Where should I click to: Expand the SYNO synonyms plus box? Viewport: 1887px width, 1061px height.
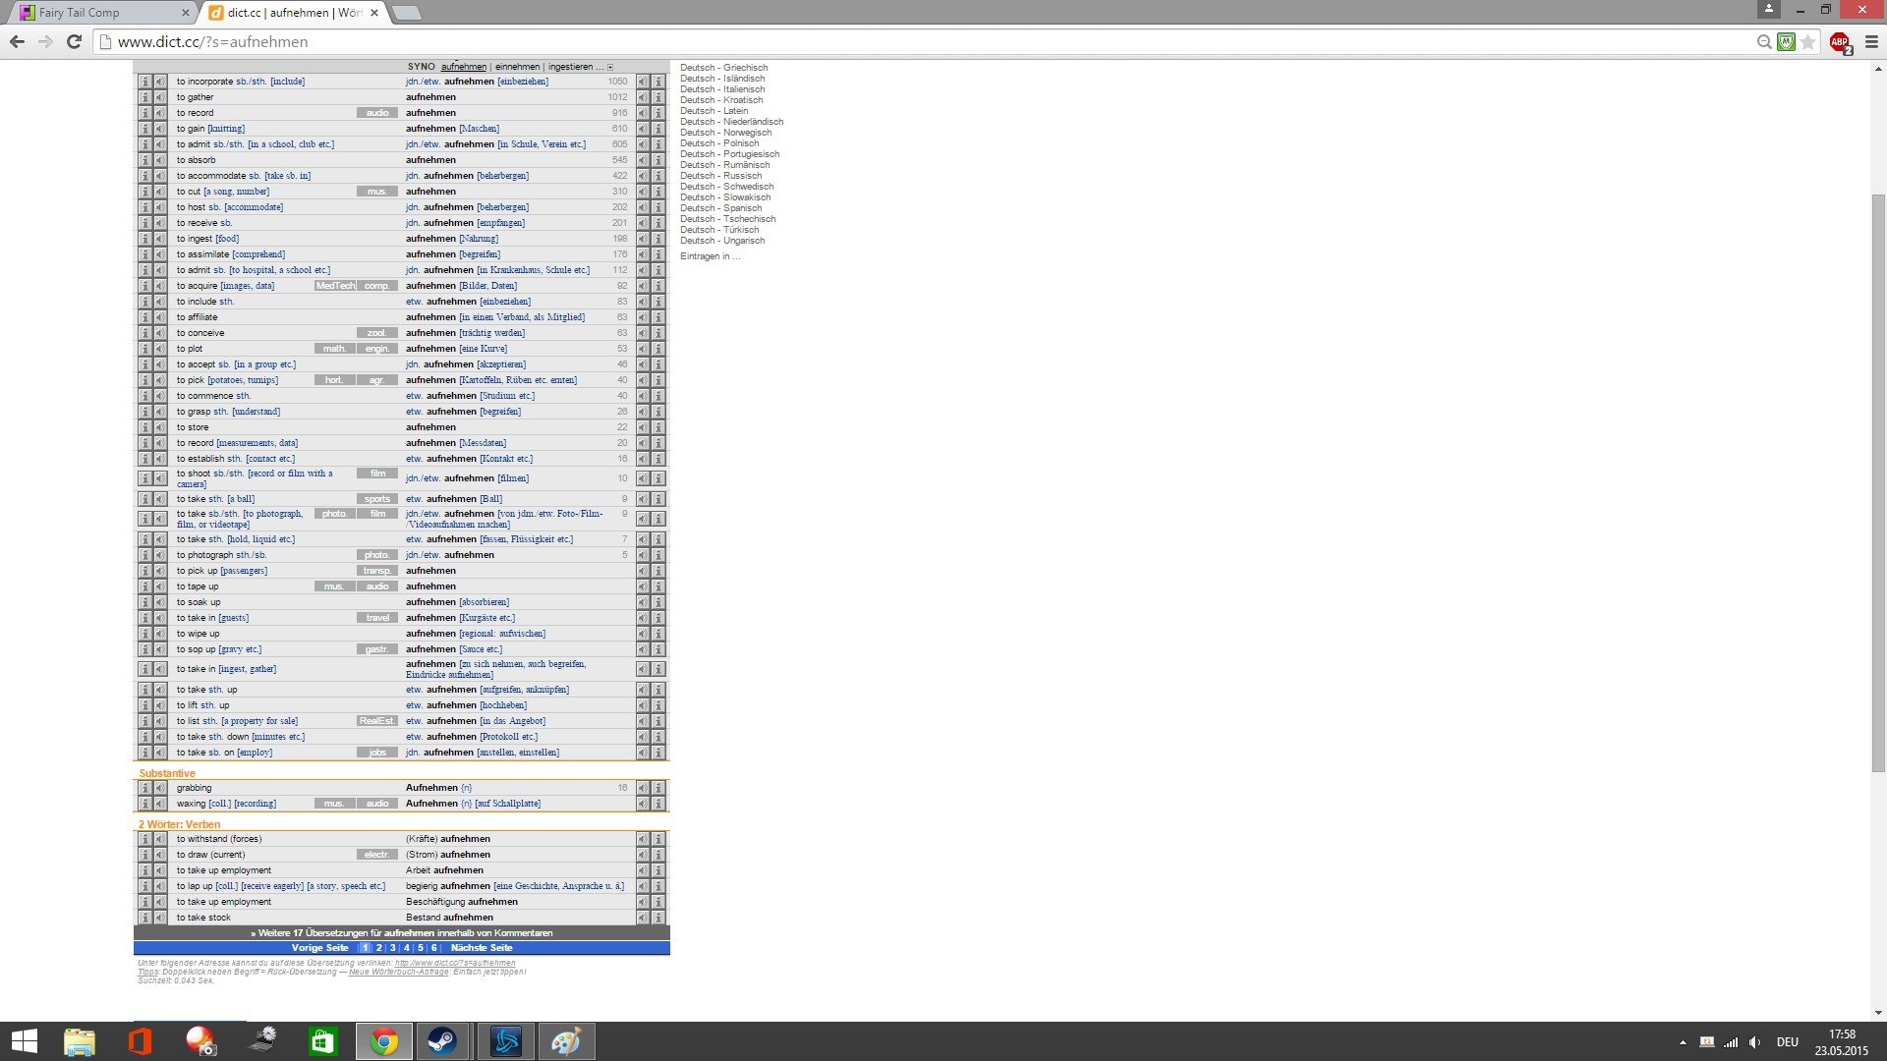[610, 68]
